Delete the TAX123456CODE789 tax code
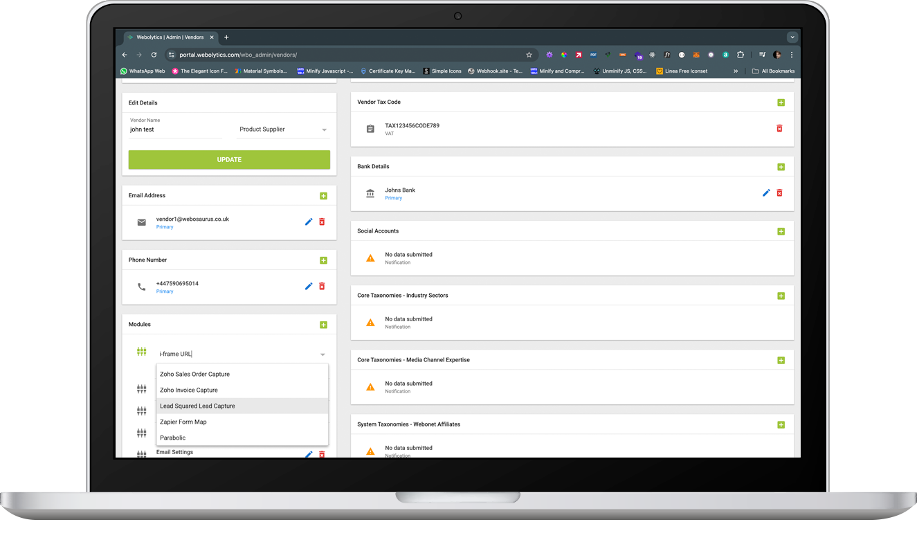The image size is (917, 540). pyautogui.click(x=779, y=128)
